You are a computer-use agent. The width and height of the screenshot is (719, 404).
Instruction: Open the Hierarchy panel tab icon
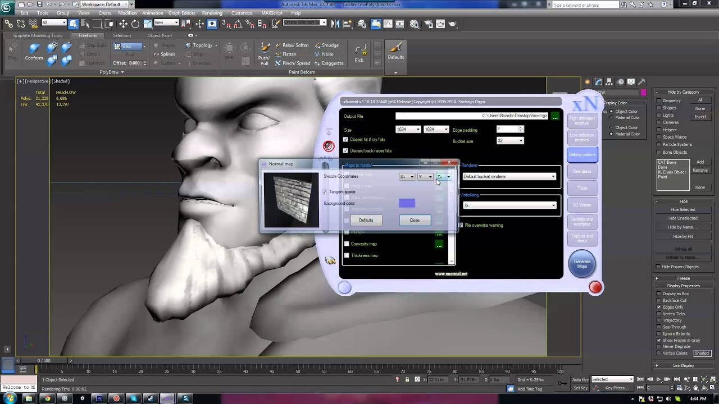tap(609, 82)
